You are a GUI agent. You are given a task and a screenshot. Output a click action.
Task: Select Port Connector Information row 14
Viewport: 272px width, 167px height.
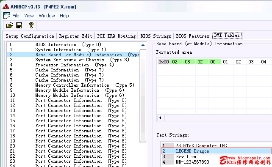click(73, 115)
